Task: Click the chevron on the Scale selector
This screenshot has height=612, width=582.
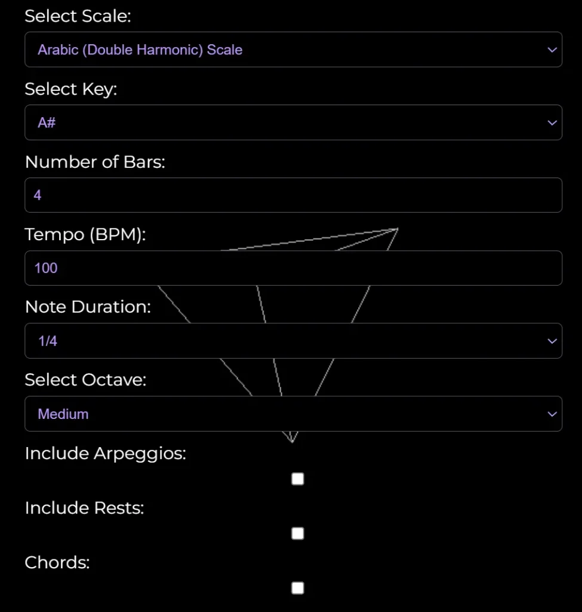Action: click(552, 50)
